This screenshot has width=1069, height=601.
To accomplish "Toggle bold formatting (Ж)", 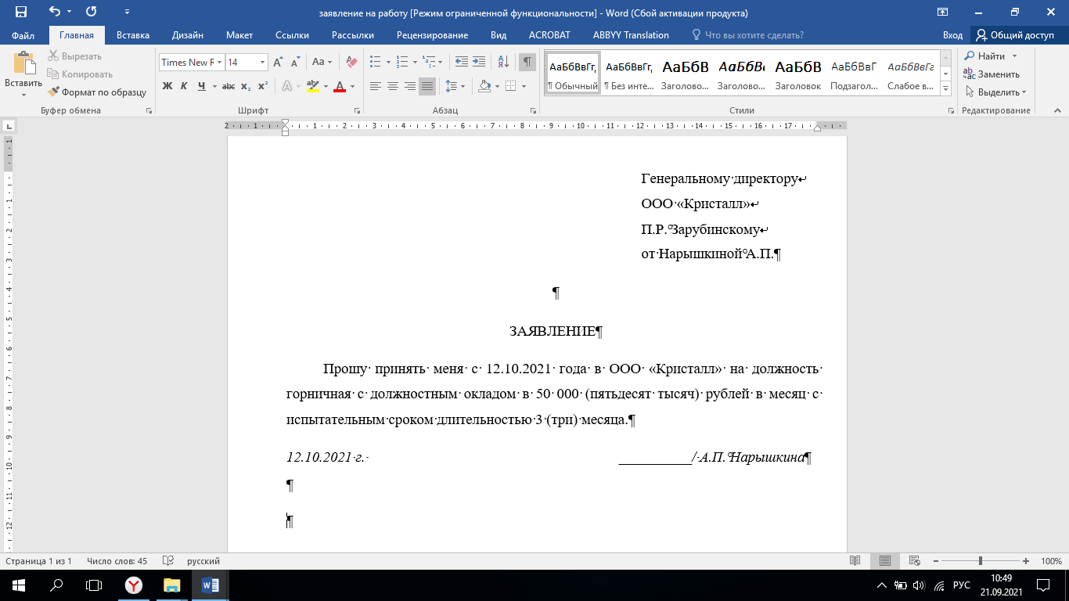I will (x=167, y=86).
